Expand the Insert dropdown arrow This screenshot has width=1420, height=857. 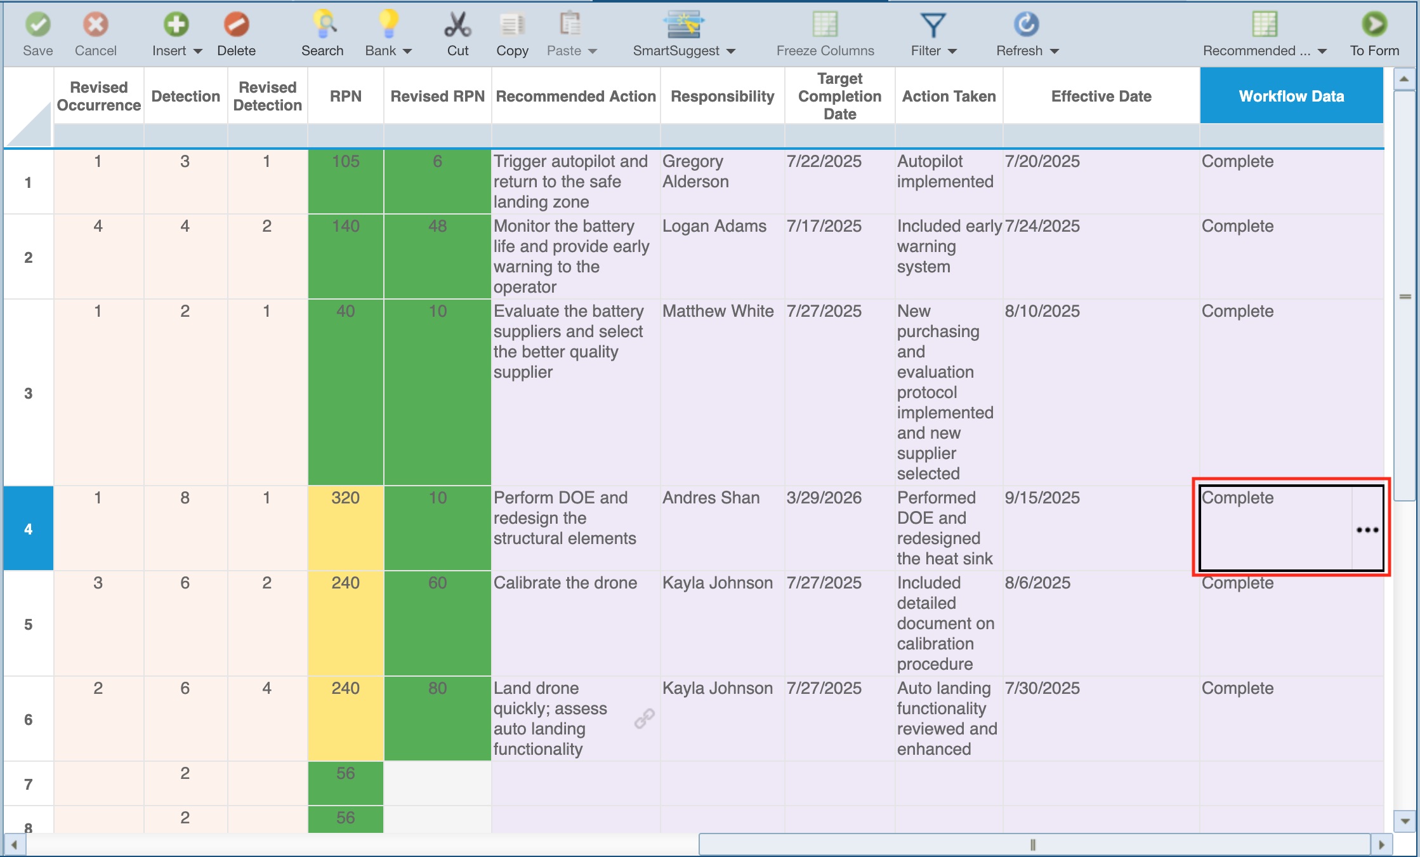197,51
